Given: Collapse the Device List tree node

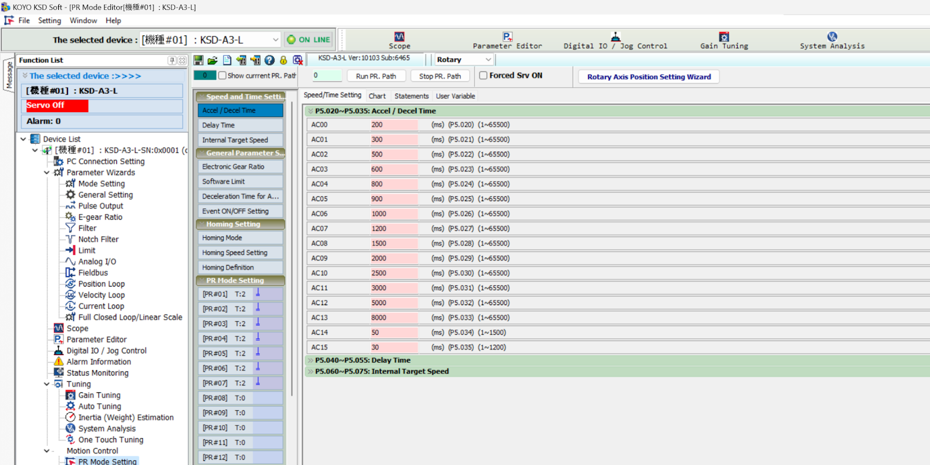Looking at the screenshot, I should [23, 139].
